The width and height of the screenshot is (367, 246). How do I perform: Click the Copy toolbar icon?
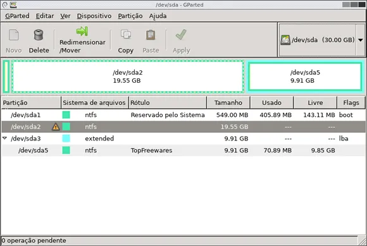click(x=126, y=35)
